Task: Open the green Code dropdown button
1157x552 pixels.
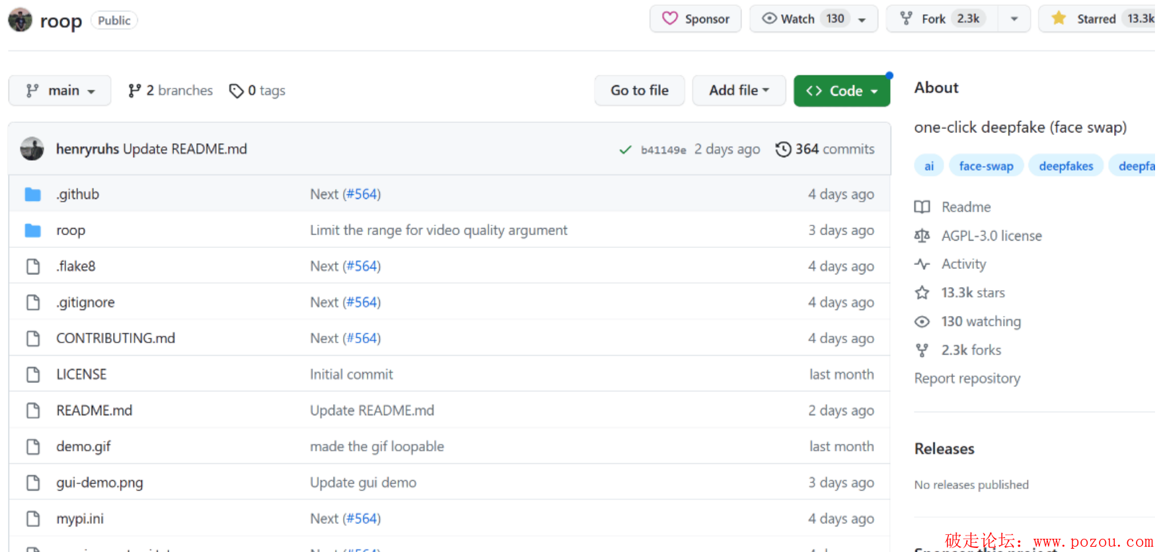Action: click(x=842, y=91)
